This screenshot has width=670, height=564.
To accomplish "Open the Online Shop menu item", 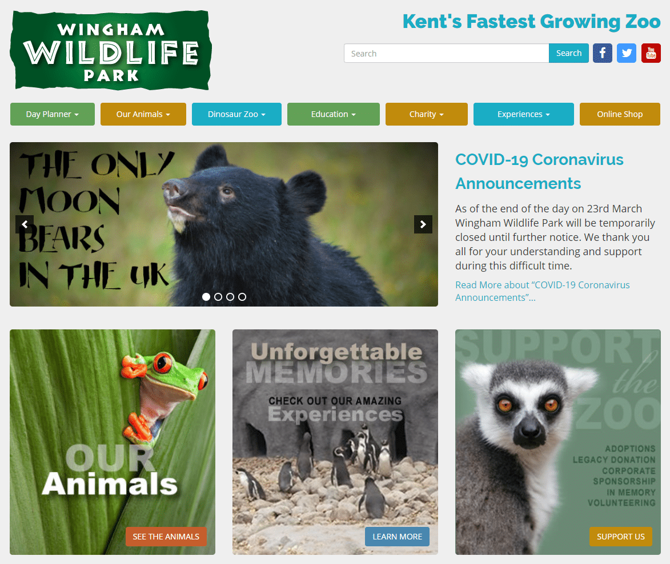I will click(620, 114).
